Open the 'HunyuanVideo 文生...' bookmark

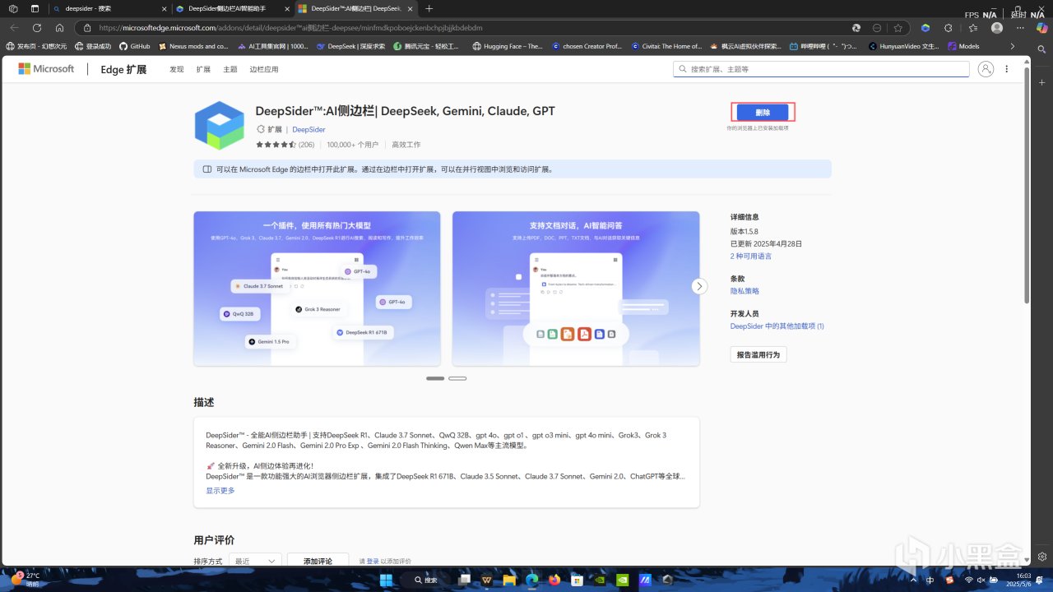[x=903, y=46]
